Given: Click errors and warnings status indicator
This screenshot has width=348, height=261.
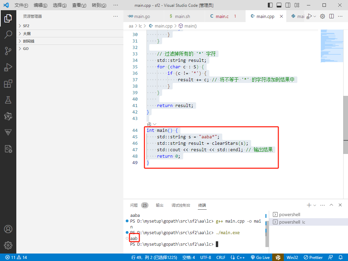Looking at the screenshot, I should (x=16, y=258).
